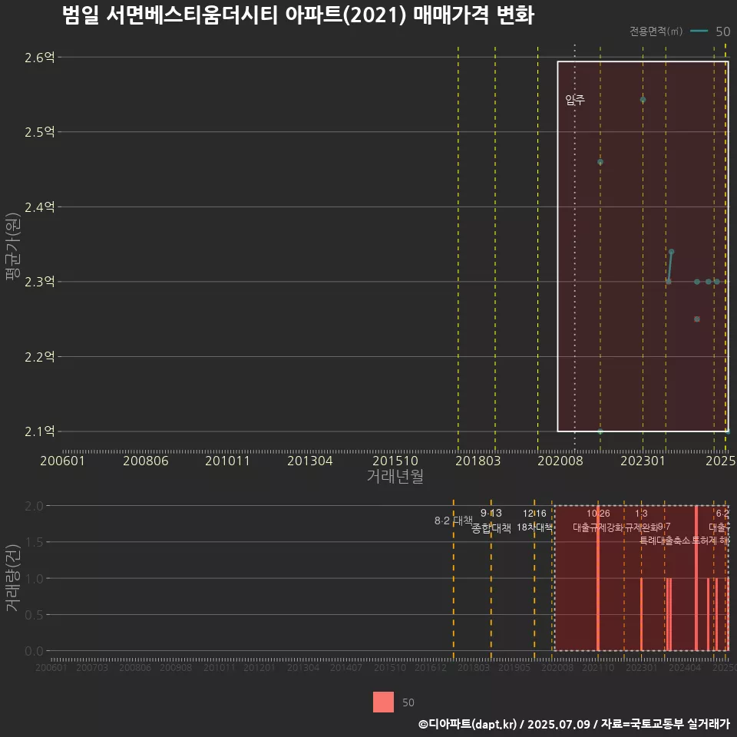This screenshot has height=737, width=737.
Task: Click the red 50 legend swatch below the volume chart
Action: pos(383,702)
